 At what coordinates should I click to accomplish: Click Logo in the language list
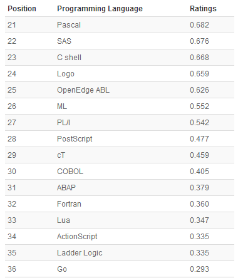pyautogui.click(x=66, y=74)
